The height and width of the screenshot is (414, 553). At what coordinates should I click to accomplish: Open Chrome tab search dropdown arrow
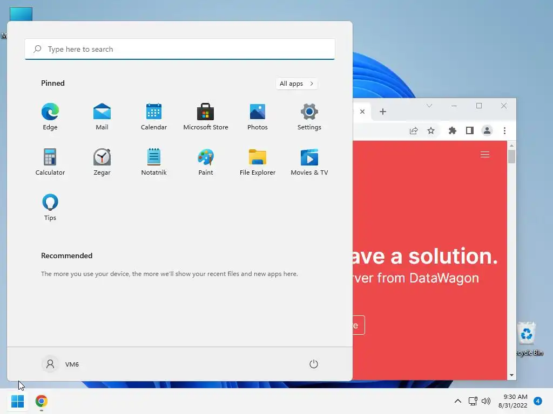pos(429,106)
